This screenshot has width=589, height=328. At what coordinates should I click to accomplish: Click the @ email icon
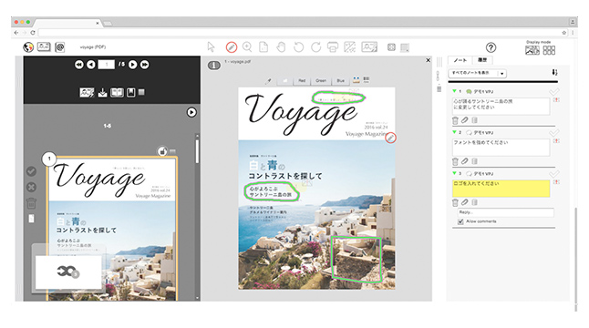[60, 47]
